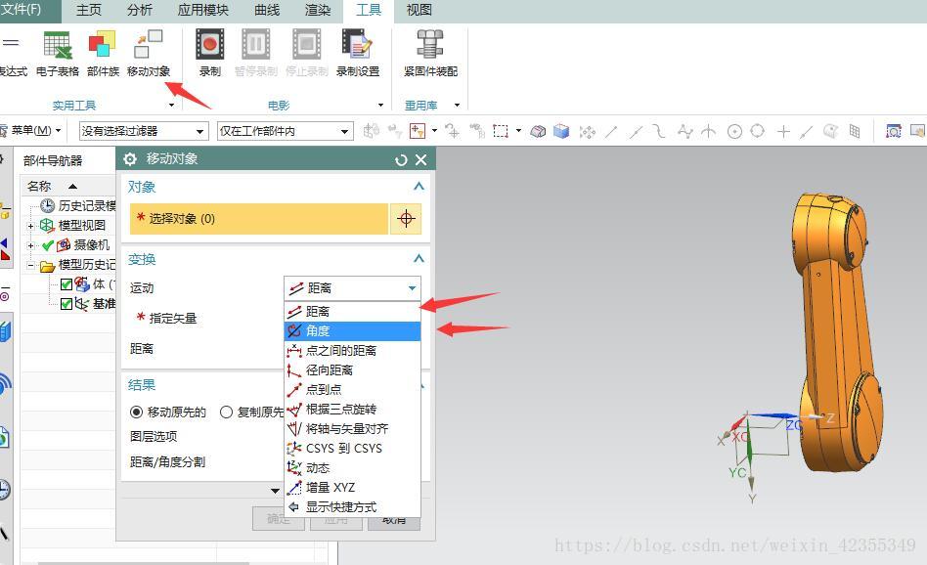Viewport: 927px width, 565px height.
Task: Choose 点到点 option
Action: 352,389
